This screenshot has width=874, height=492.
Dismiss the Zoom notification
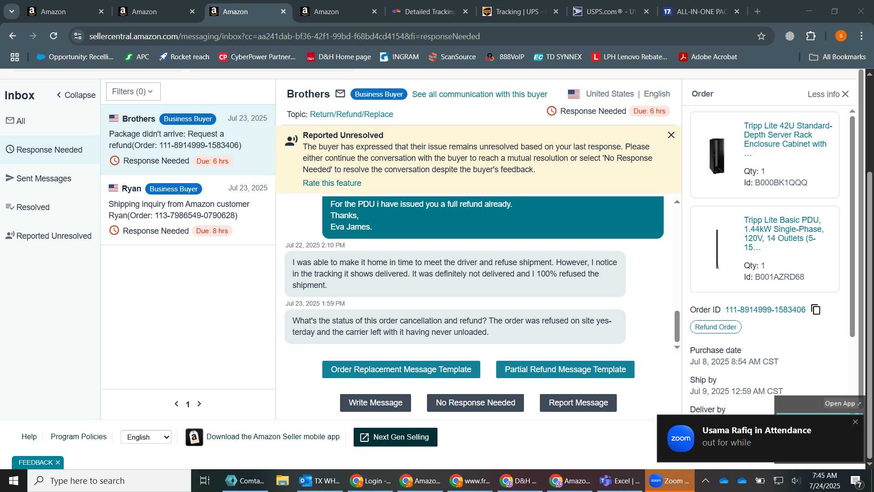coord(855,422)
